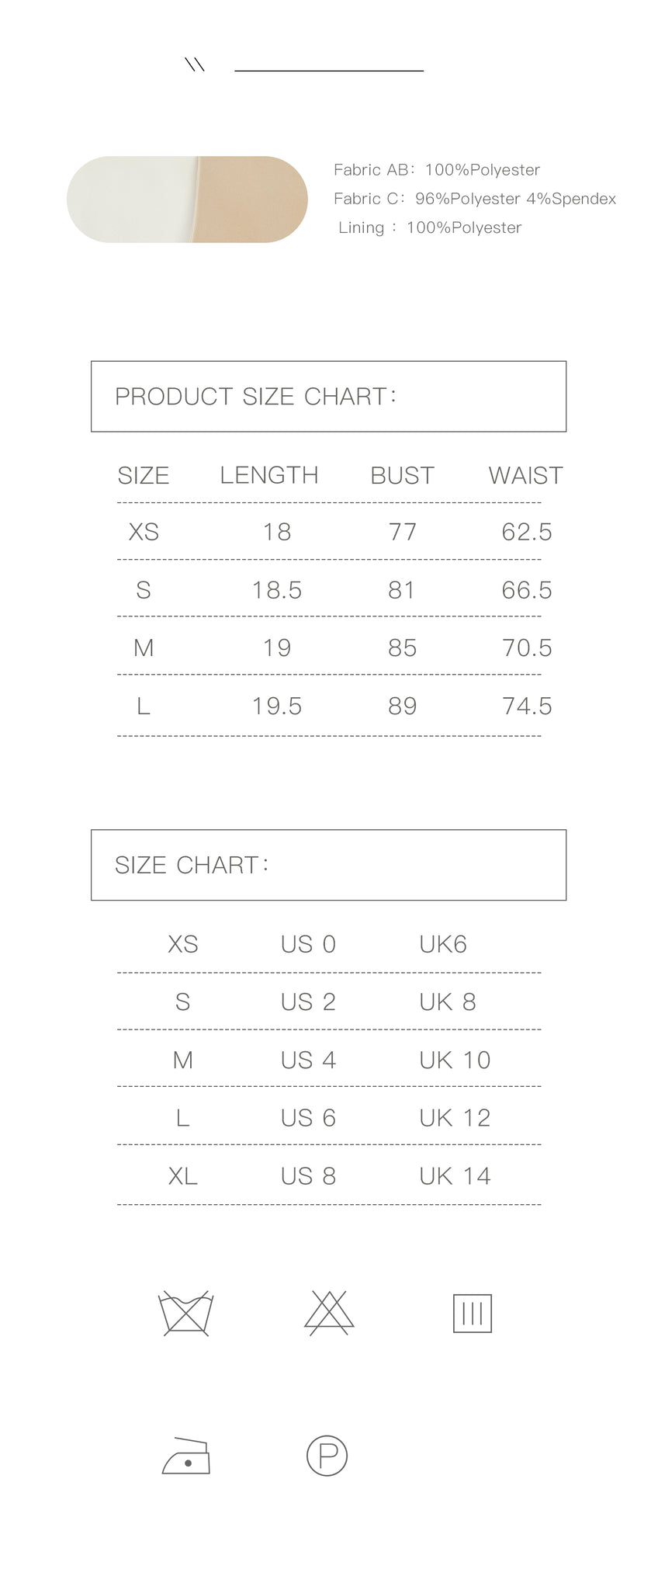The image size is (658, 1590).
Task: Click the do-not-bleach triangle icon
Action: [x=329, y=1313]
